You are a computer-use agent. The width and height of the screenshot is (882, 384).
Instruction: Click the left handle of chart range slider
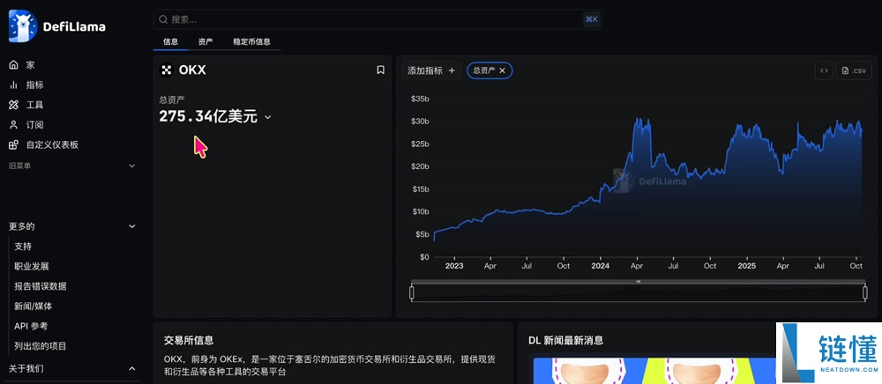412,293
